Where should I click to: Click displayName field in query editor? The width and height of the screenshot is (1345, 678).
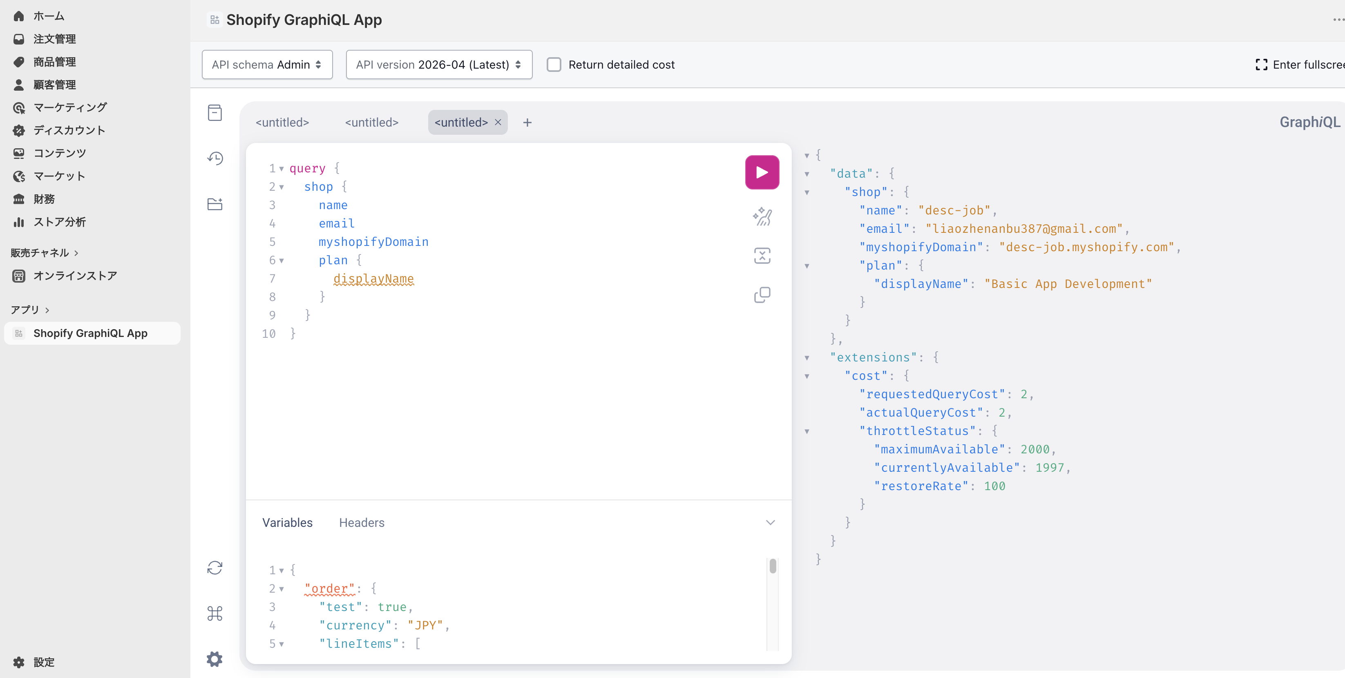click(373, 279)
